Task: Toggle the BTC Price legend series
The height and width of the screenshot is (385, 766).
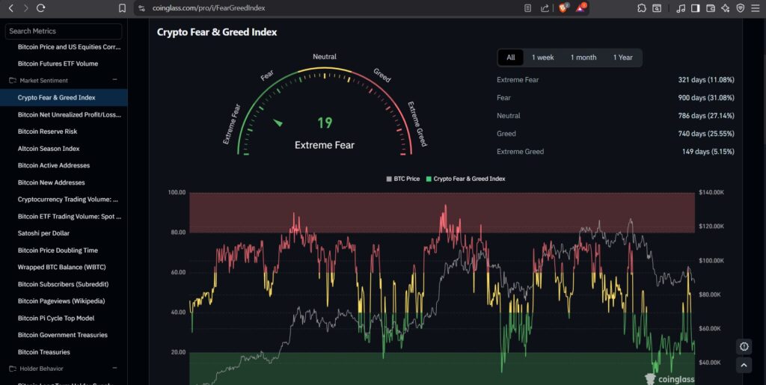Action: click(x=403, y=179)
